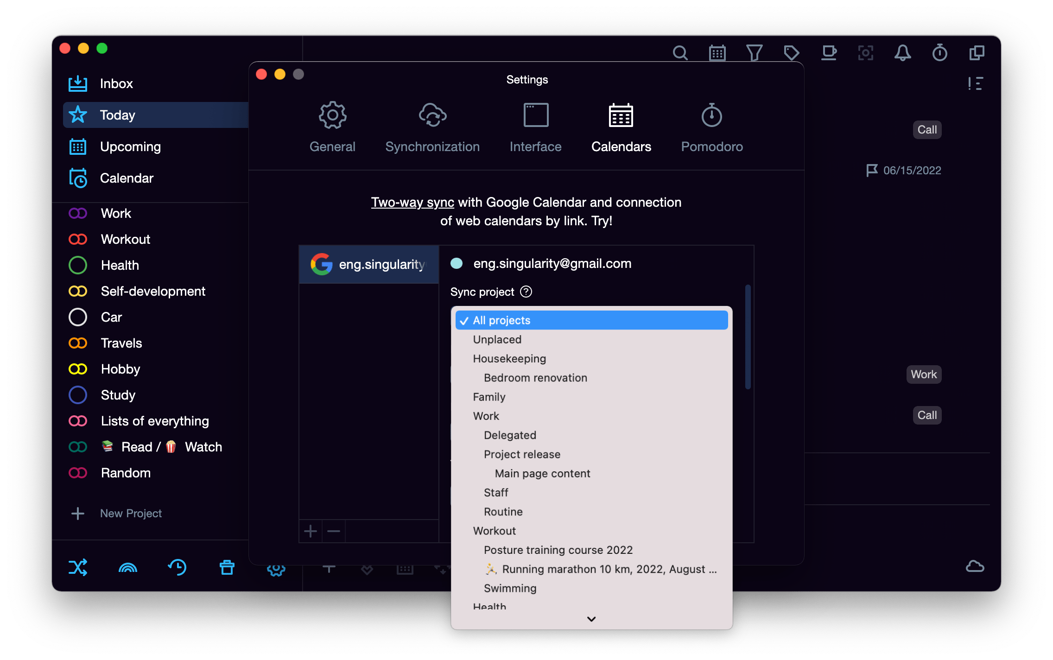The image size is (1053, 660).
Task: Remove calendar account with minus button
Action: (x=334, y=531)
